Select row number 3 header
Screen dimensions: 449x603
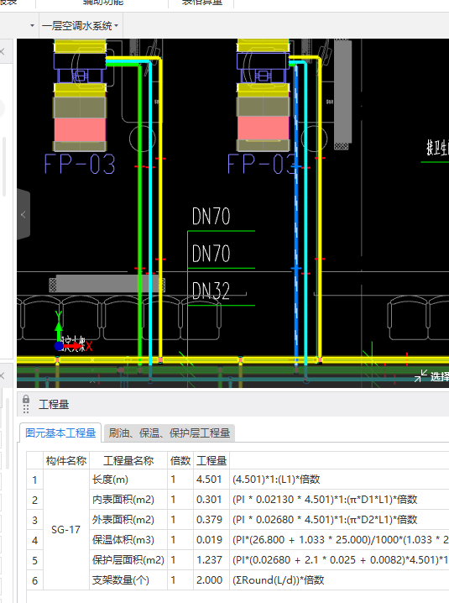click(34, 520)
